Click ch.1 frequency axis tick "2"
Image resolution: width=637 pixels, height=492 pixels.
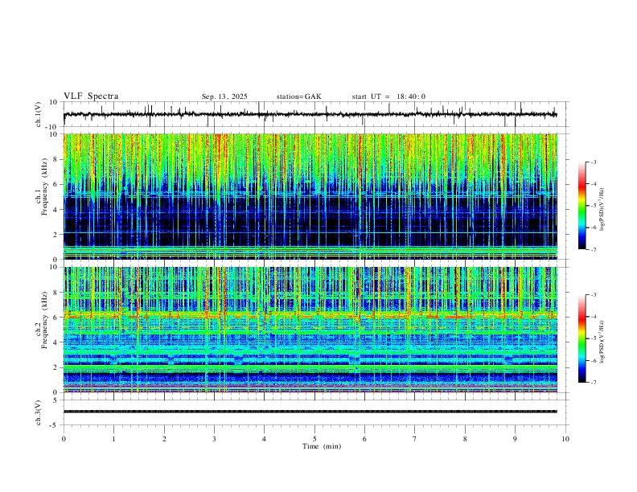[x=55, y=235]
